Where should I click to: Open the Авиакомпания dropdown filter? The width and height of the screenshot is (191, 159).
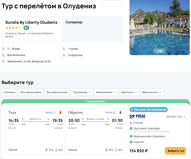pyautogui.click(x=106, y=92)
